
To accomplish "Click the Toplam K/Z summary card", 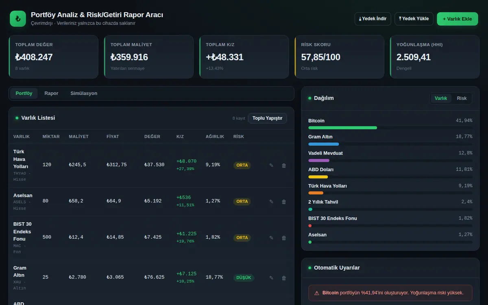I will pos(244,57).
